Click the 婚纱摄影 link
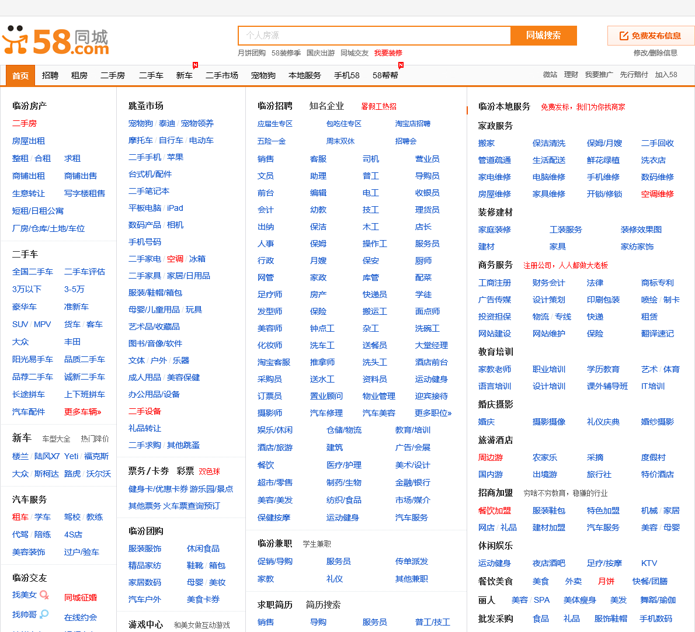This screenshot has height=632, width=695. 657,422
